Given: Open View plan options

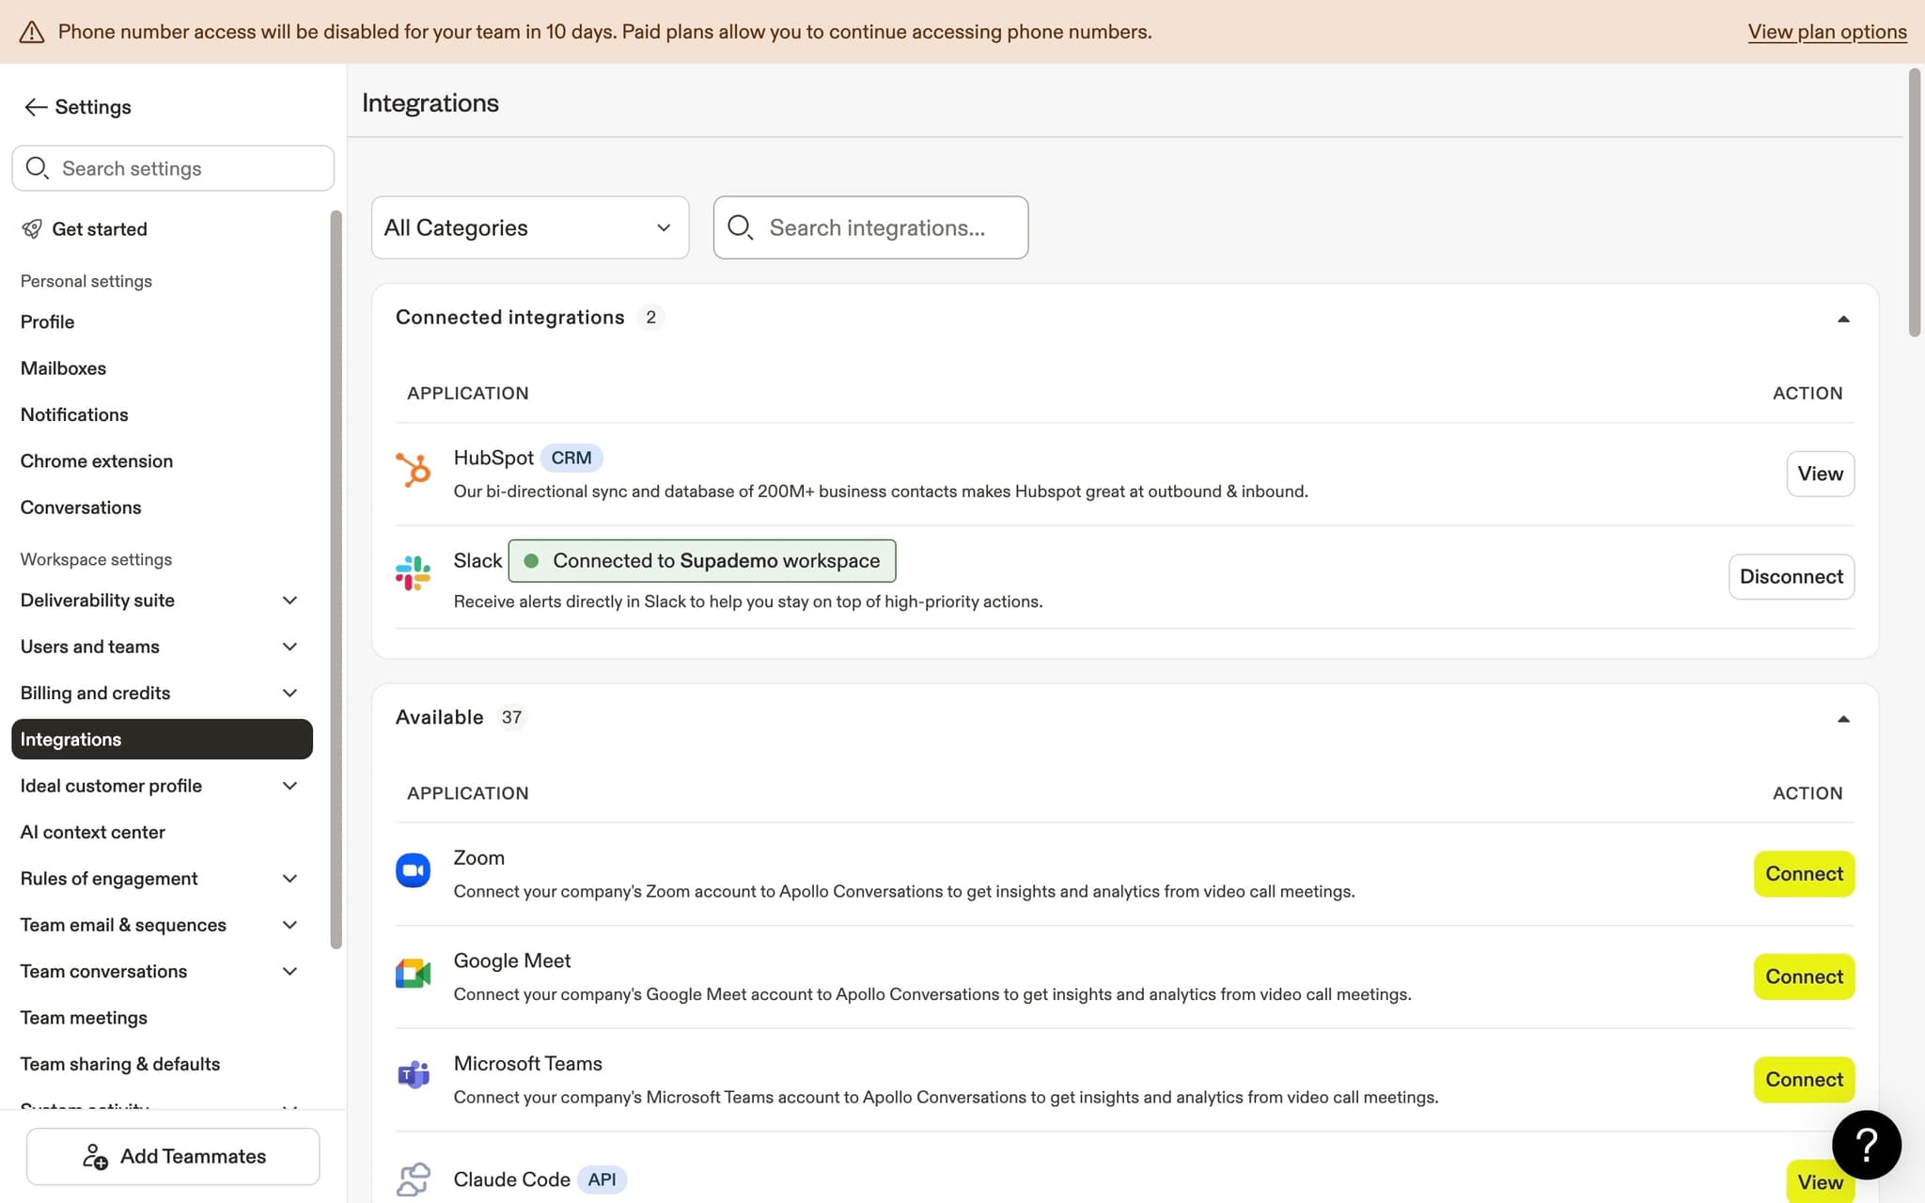Looking at the screenshot, I should point(1826,31).
